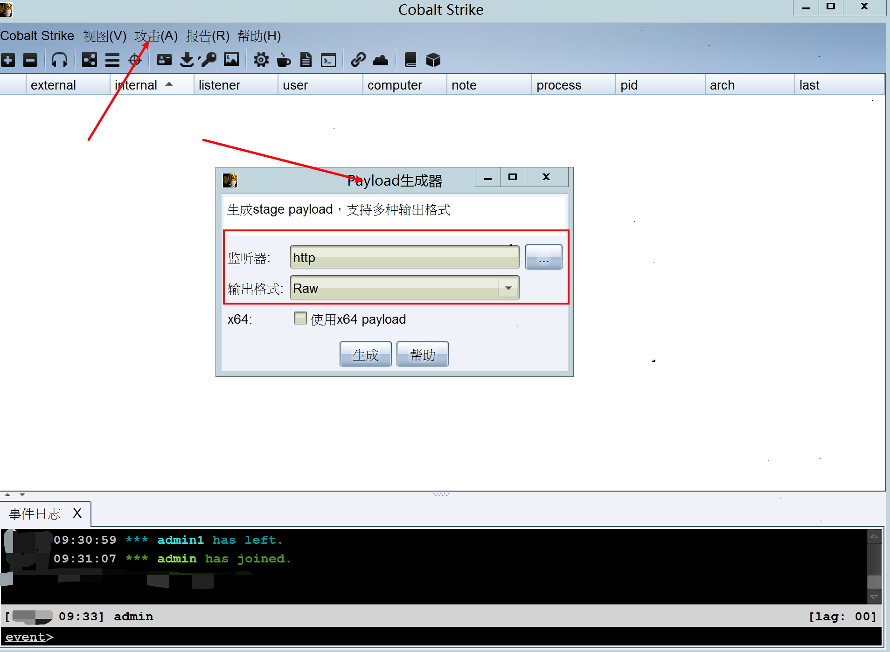The image size is (890, 652).
Task: Close the Payload generator dialog
Action: 546,177
